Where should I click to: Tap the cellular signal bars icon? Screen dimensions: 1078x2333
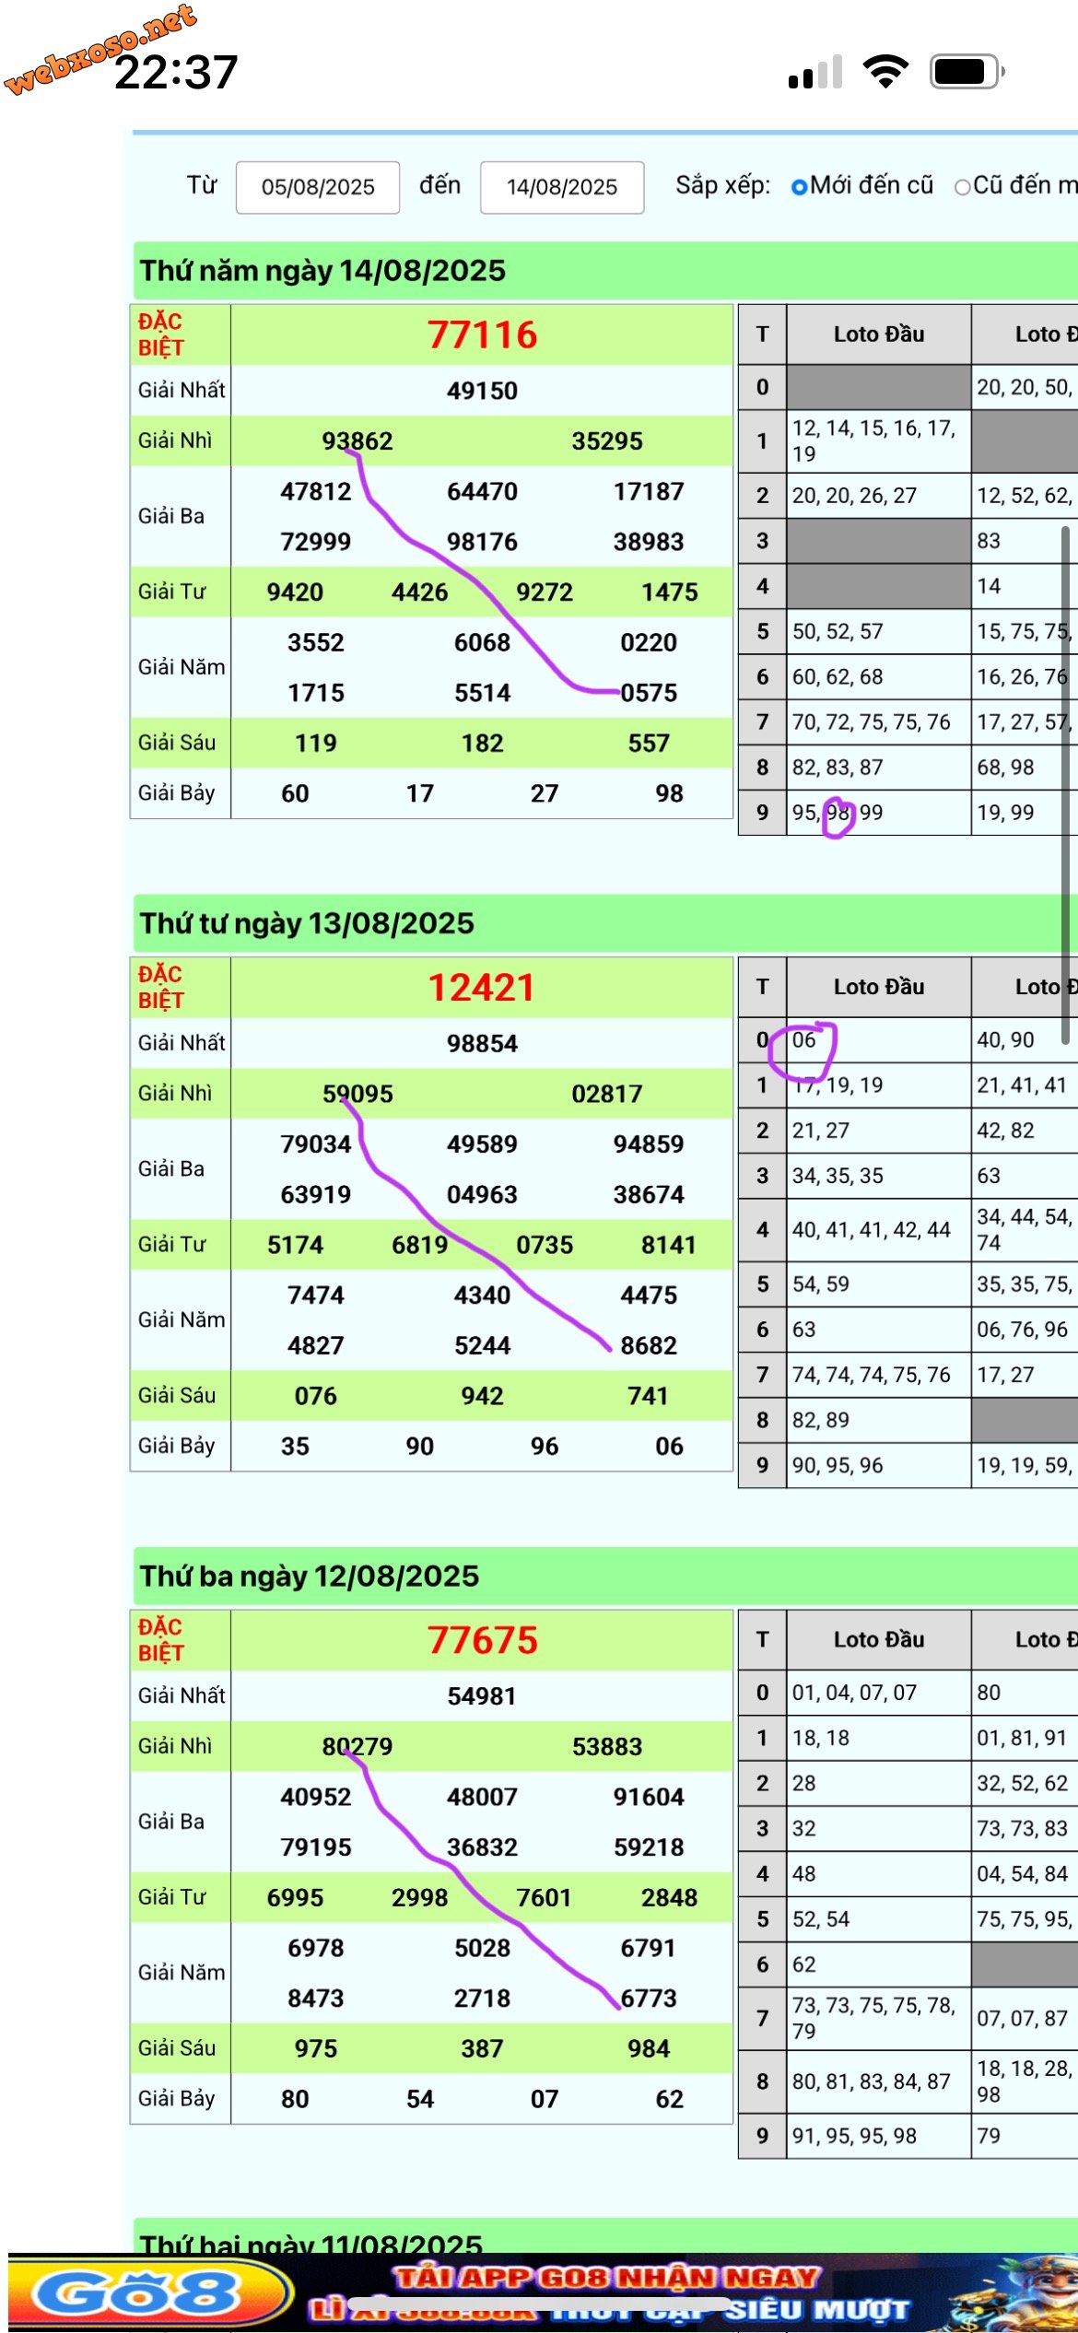tap(814, 72)
